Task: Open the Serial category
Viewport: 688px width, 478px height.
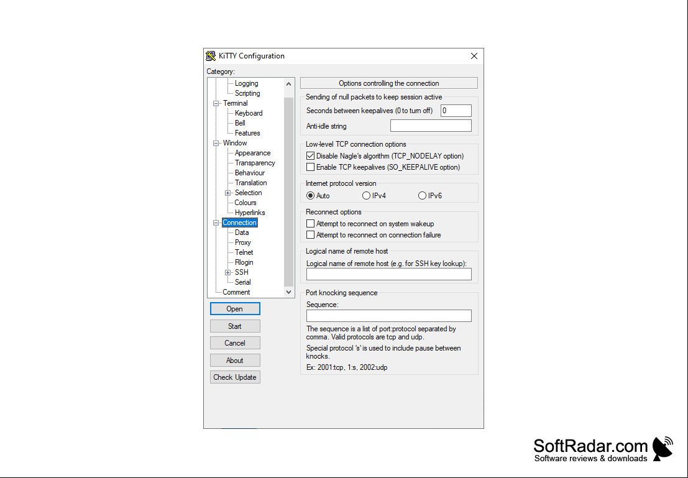Action: coord(242,282)
